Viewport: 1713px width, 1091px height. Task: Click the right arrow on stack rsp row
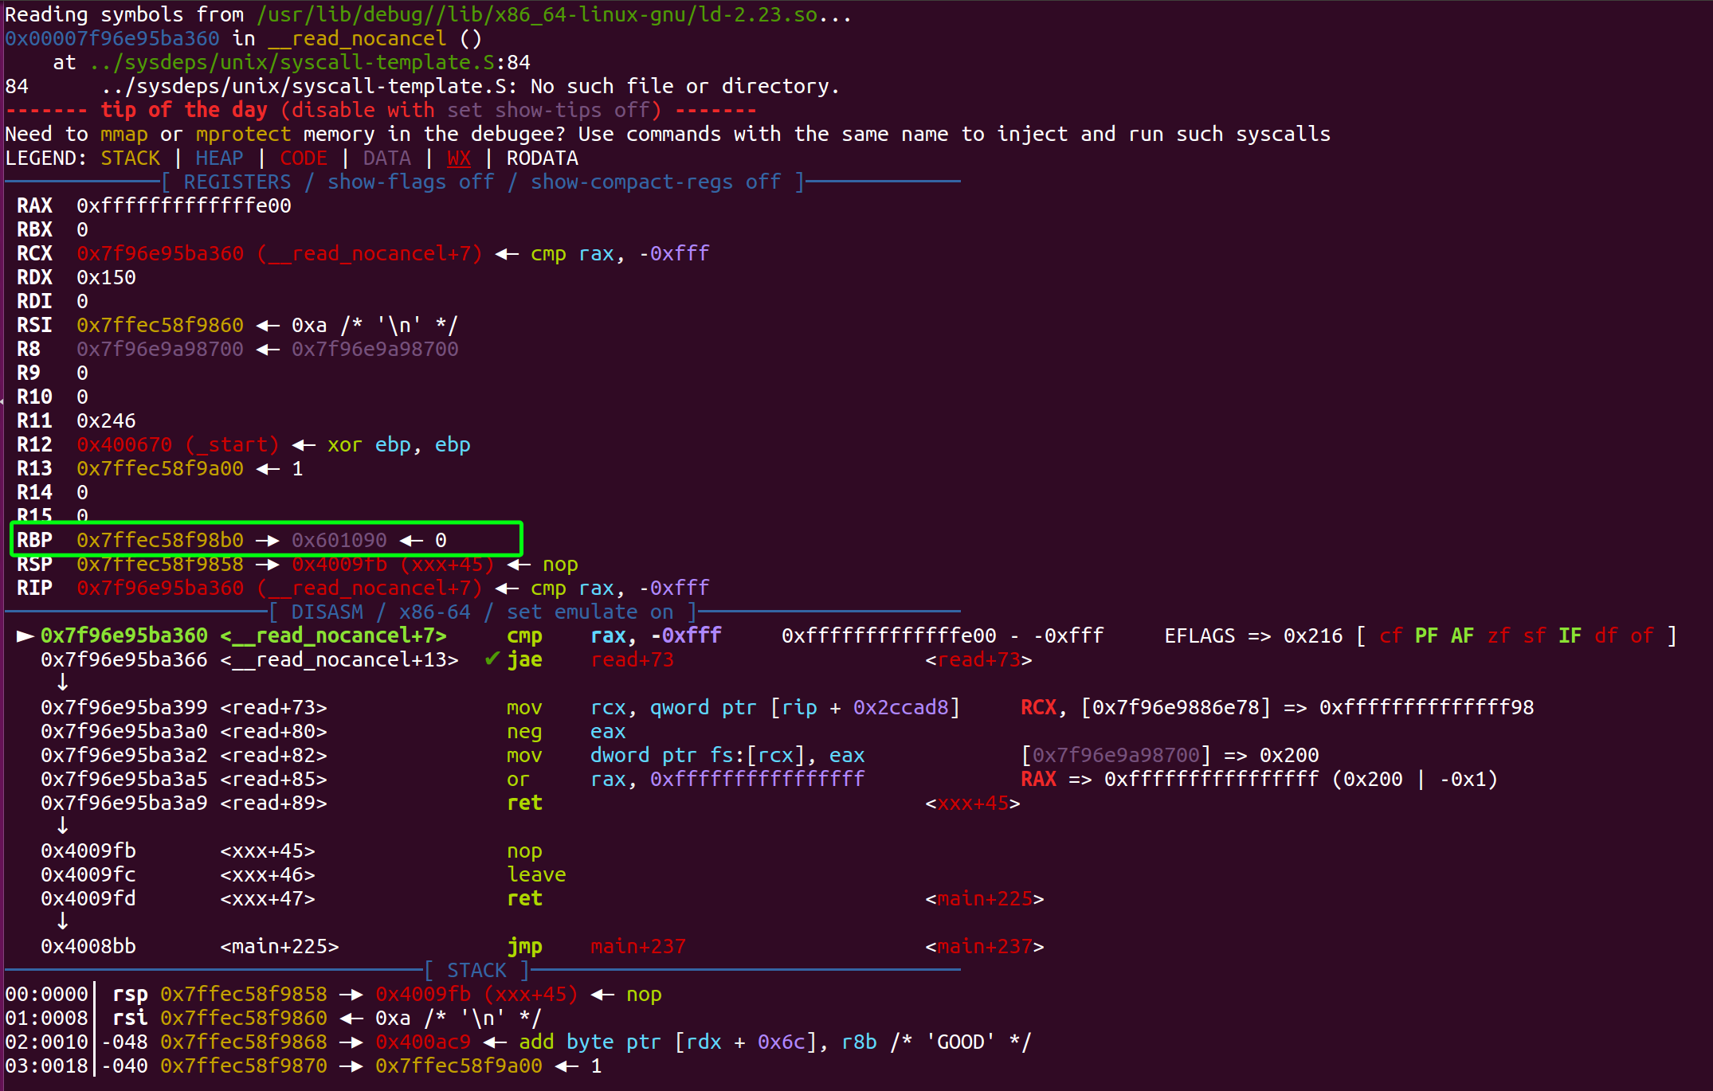click(x=351, y=995)
